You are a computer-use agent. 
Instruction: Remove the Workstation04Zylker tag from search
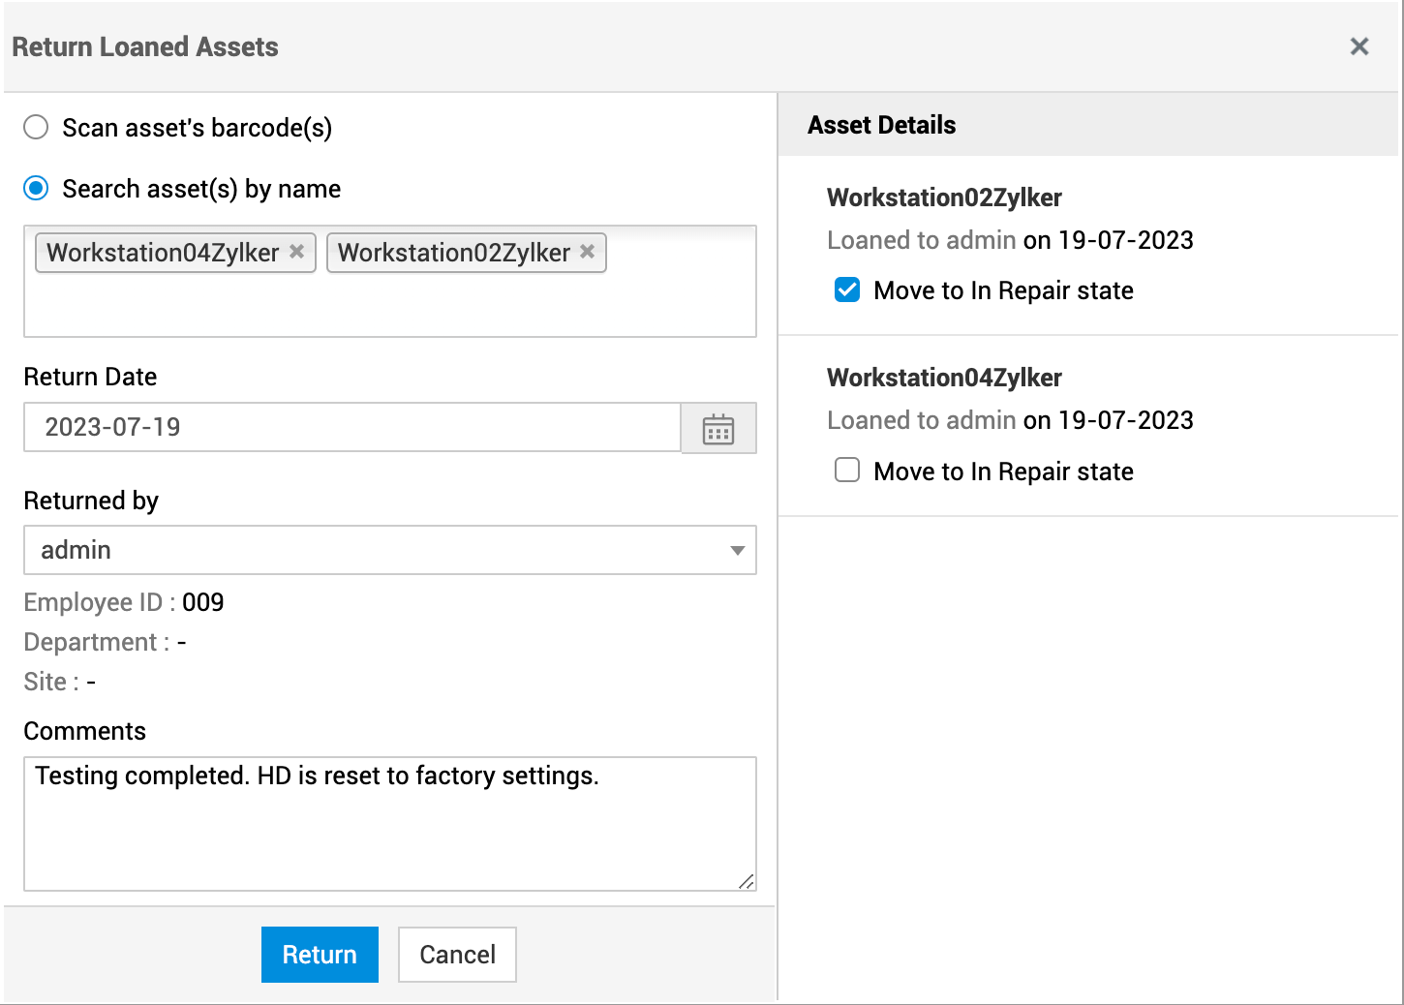click(x=297, y=252)
